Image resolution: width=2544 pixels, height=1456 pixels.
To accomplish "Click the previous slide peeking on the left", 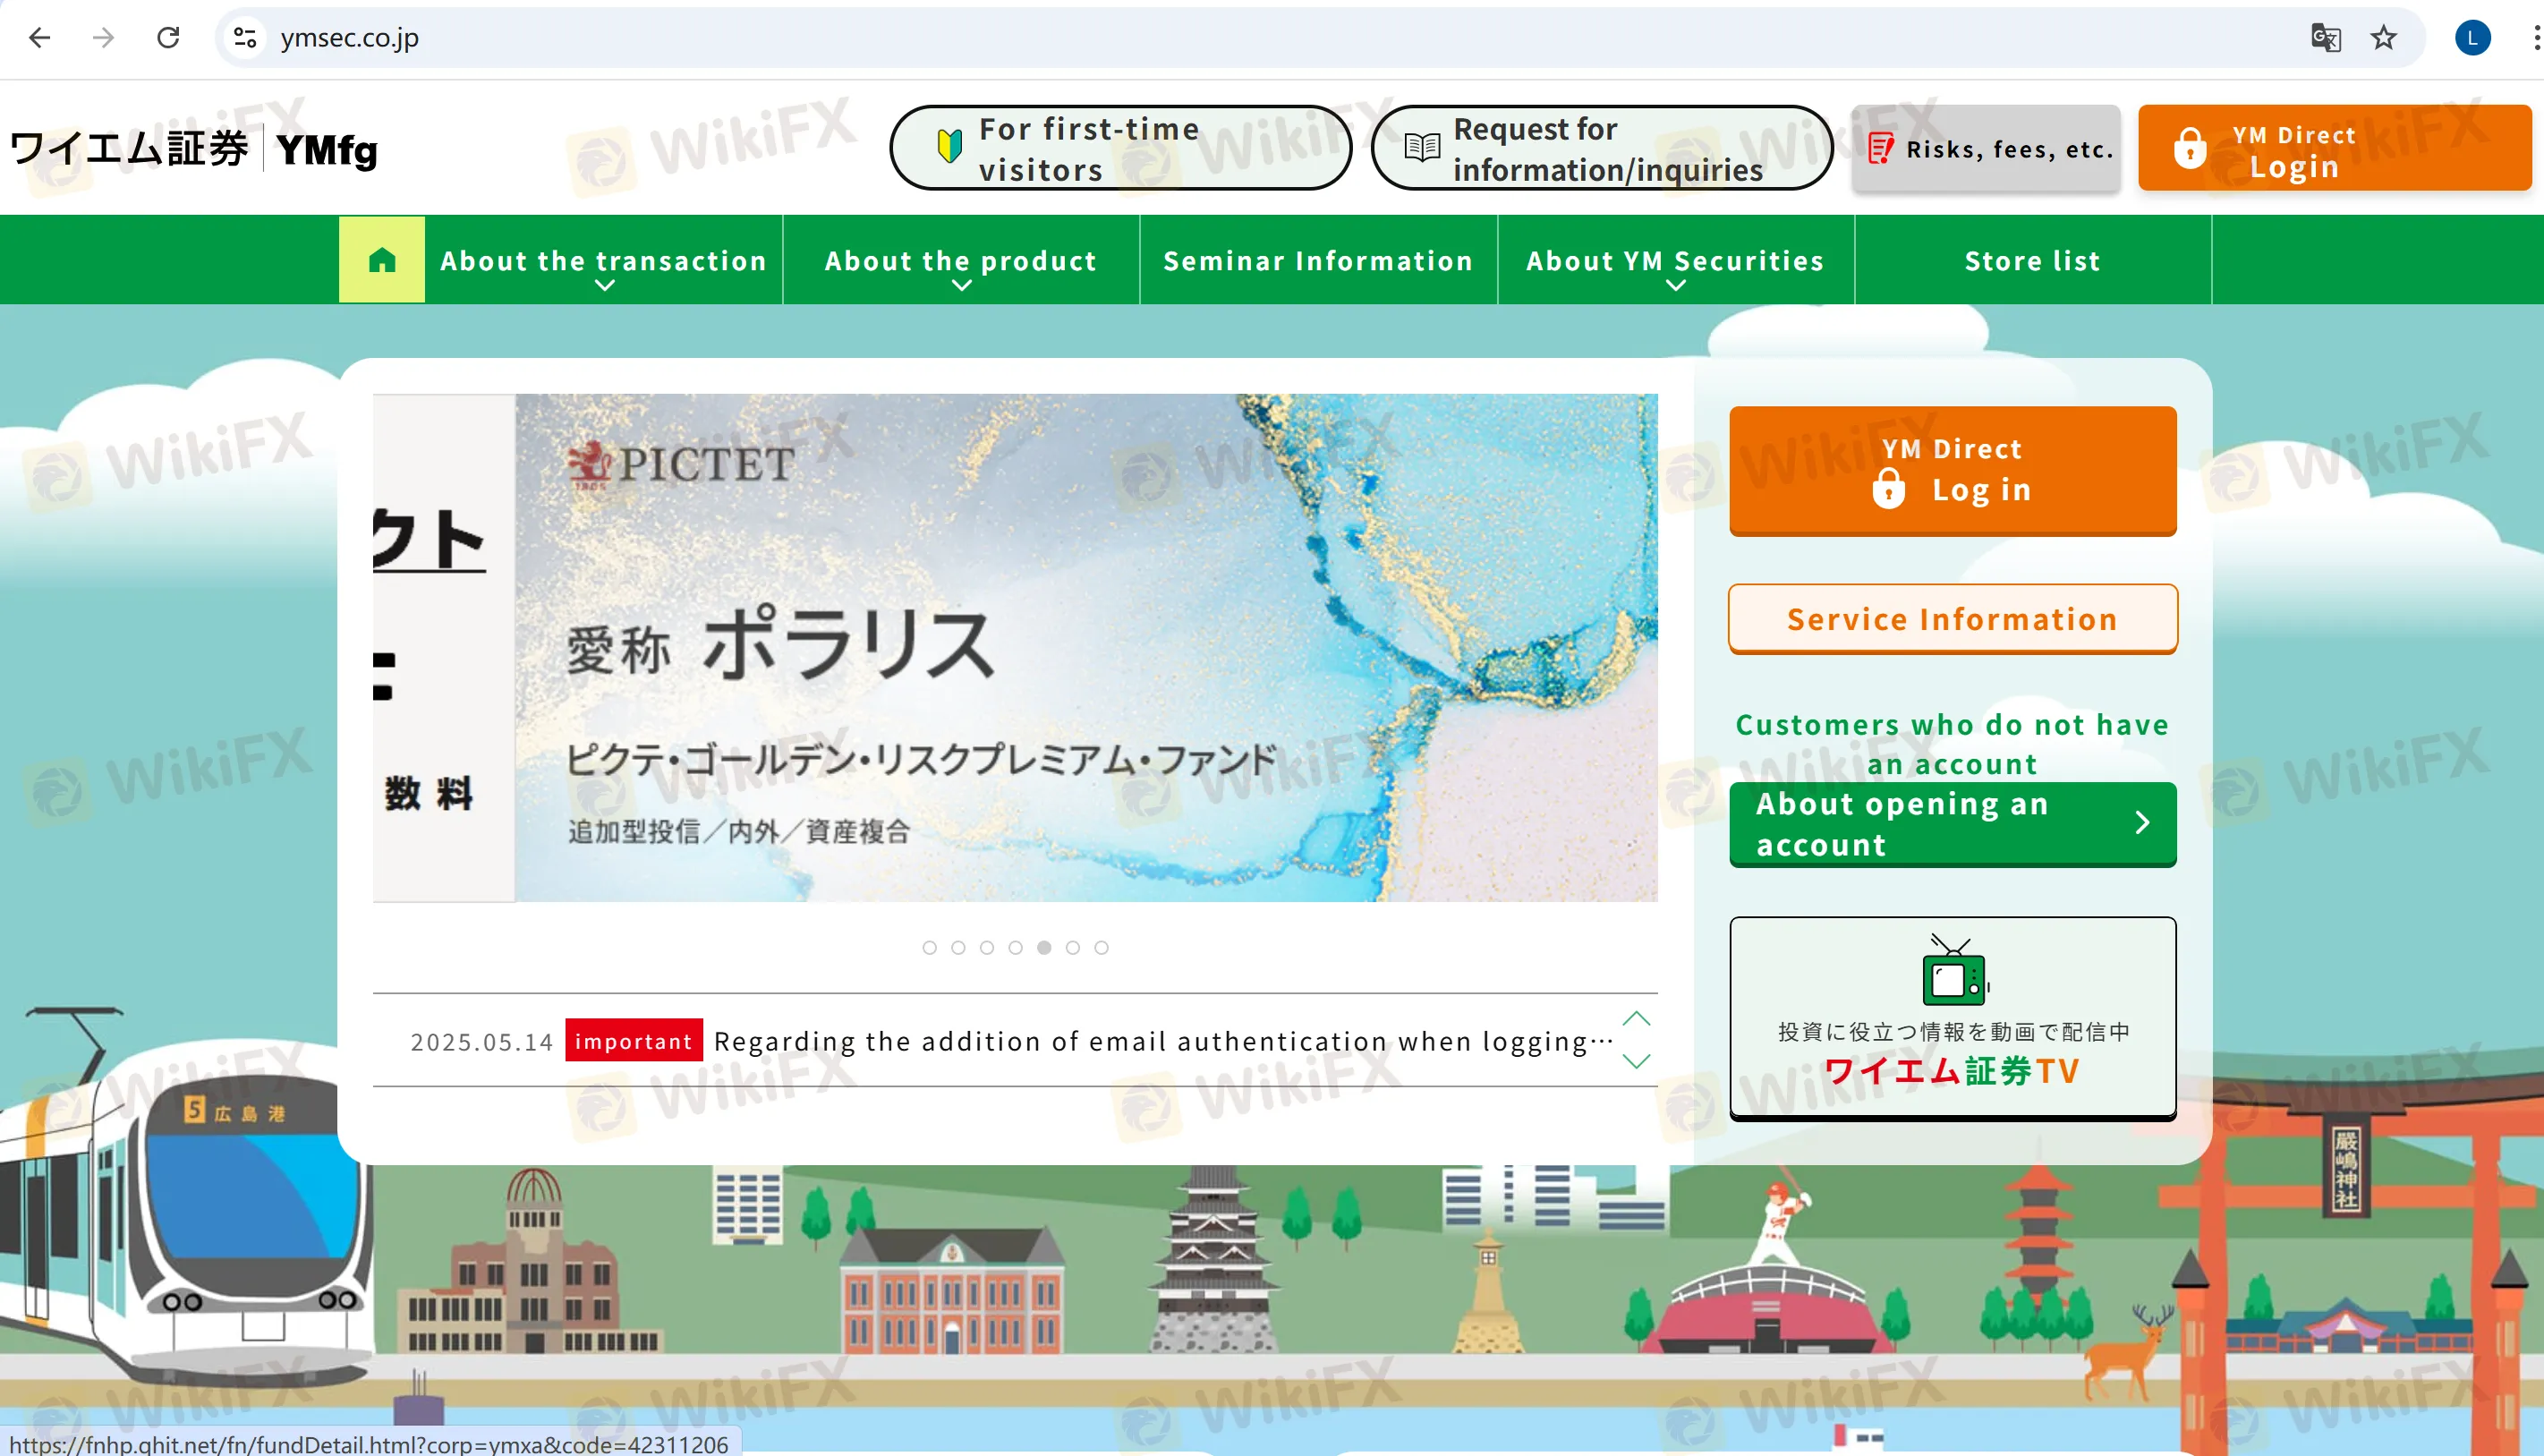I will point(444,647).
